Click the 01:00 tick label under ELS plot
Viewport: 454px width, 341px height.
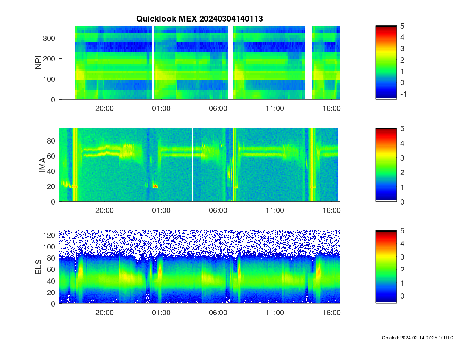(162, 313)
